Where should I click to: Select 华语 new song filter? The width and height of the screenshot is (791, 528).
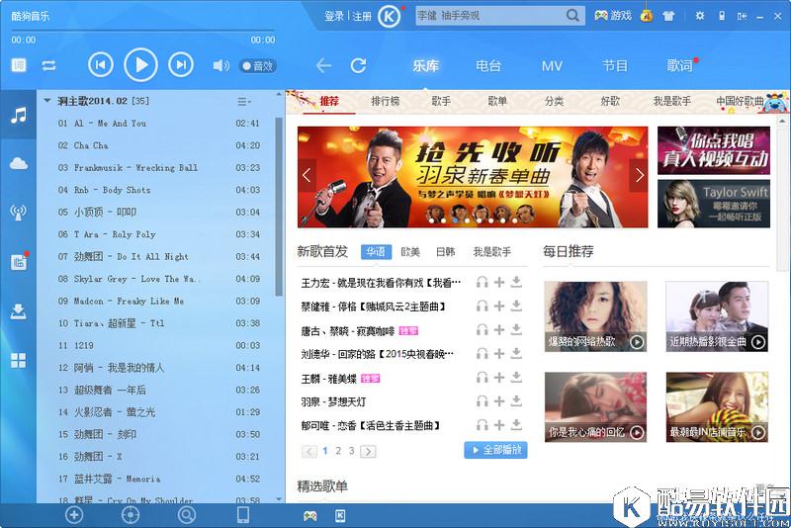click(376, 252)
